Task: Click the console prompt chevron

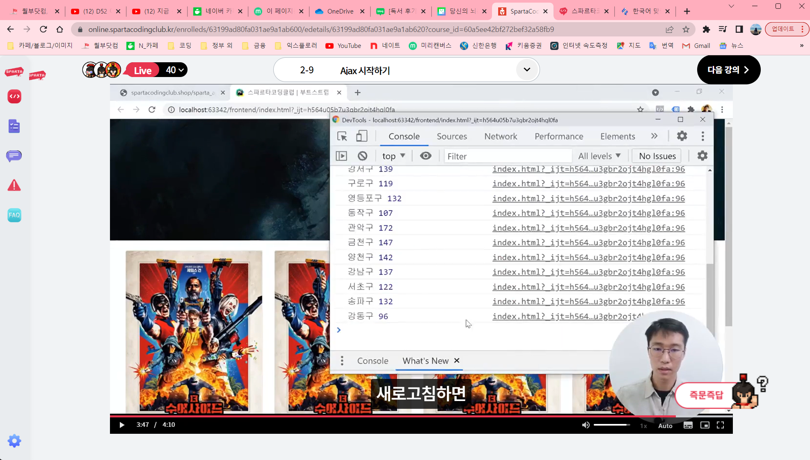Action: click(339, 330)
